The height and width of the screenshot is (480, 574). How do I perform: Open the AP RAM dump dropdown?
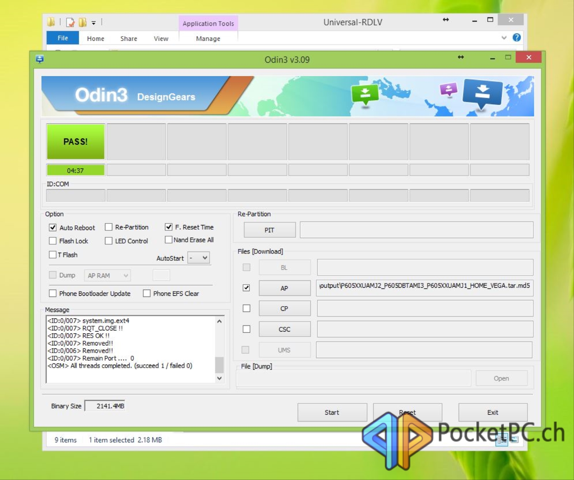[x=107, y=275]
